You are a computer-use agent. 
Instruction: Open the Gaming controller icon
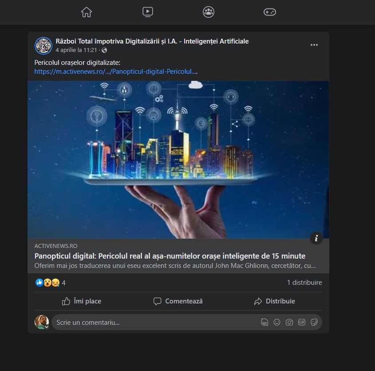pyautogui.click(x=270, y=12)
